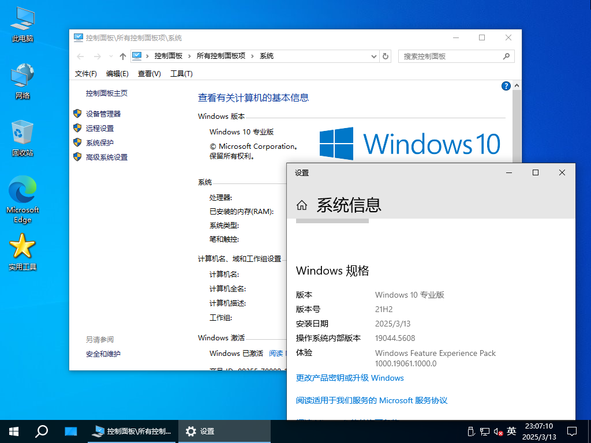591x443 pixels.
Task: Click the forward arrow in Control Panel
Action: 97,57
